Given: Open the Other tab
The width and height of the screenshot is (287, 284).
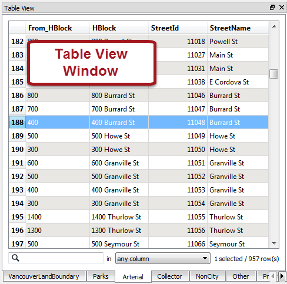Looking at the screenshot, I should 241,276.
